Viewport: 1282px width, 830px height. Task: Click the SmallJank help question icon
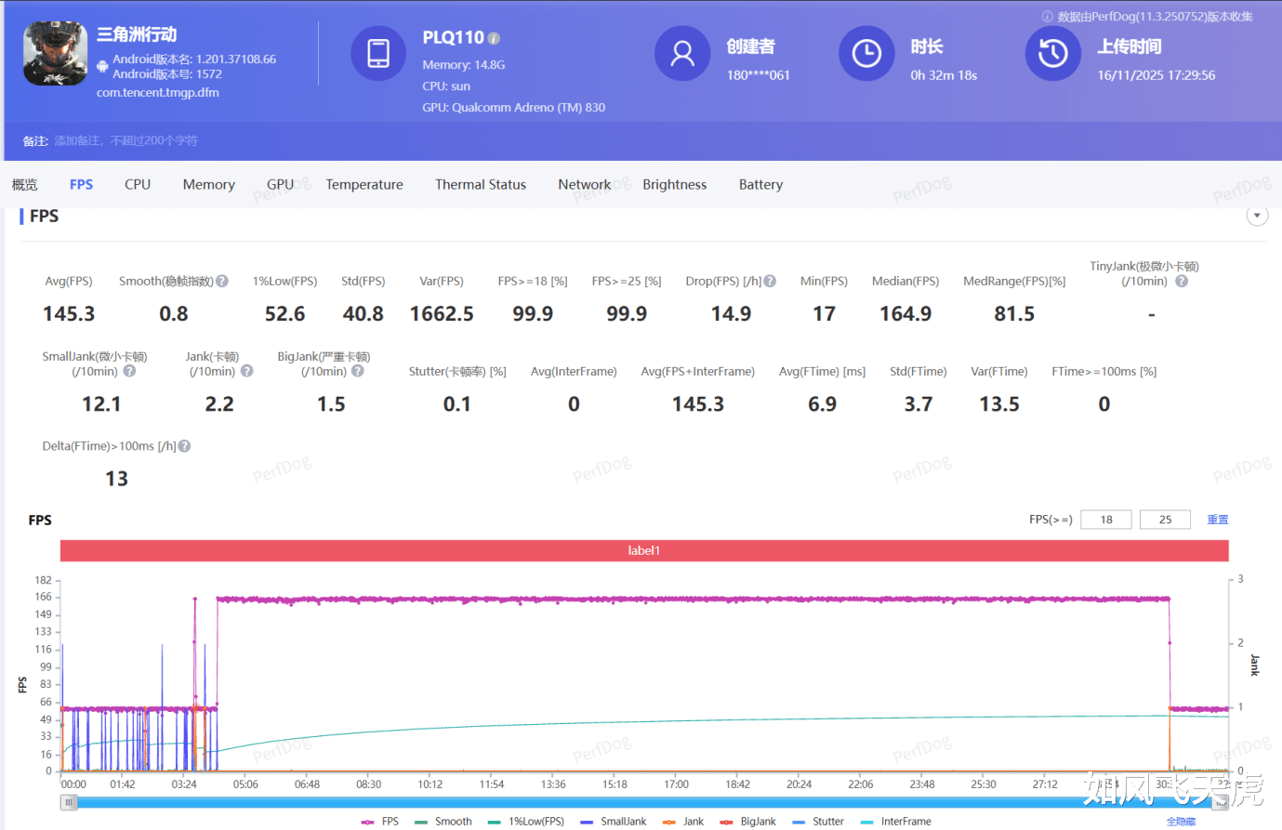click(130, 372)
